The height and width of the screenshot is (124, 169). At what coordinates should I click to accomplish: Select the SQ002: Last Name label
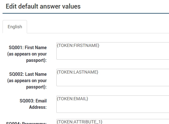[27, 81]
